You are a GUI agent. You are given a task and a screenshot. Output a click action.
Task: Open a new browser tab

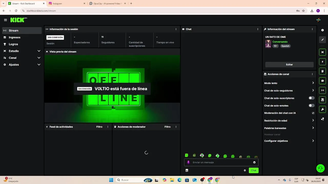click(x=131, y=4)
